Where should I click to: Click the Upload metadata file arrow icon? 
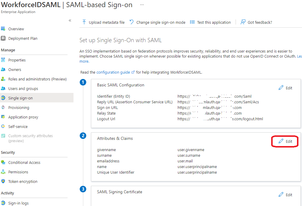(x=84, y=22)
